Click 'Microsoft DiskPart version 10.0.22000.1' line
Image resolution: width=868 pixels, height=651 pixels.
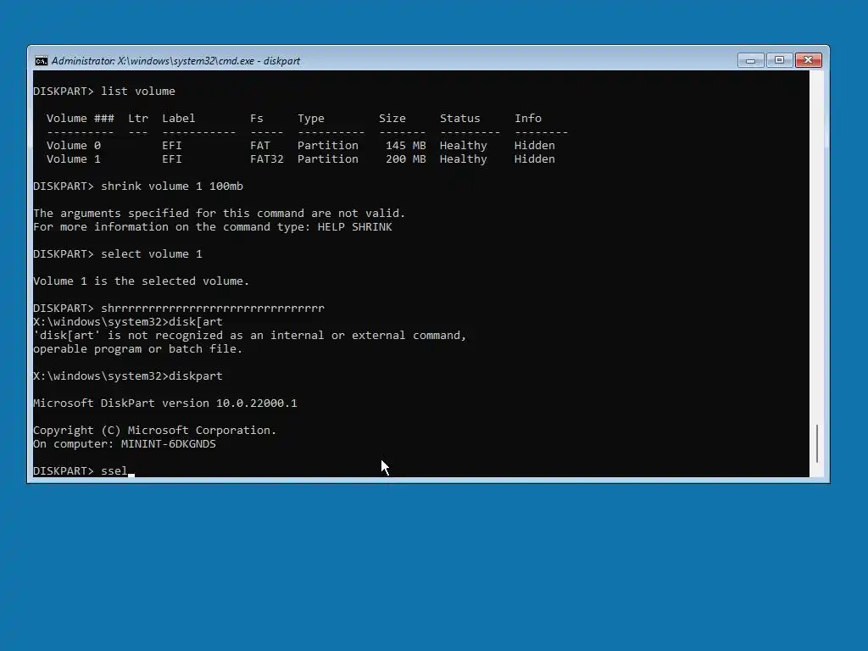pyautogui.click(x=165, y=403)
